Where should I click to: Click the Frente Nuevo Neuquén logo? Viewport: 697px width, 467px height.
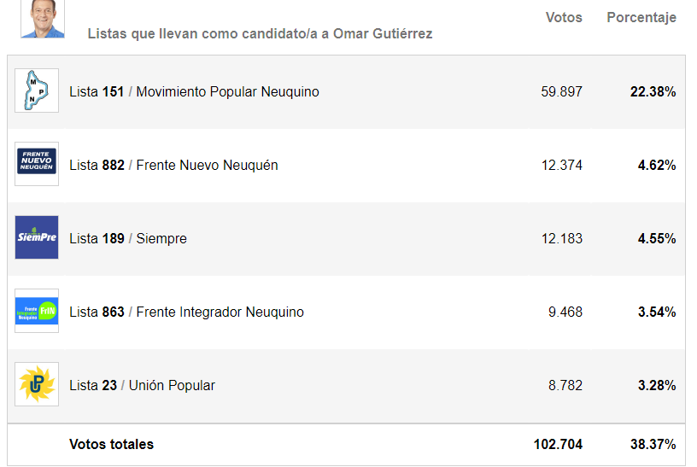pos(37,164)
